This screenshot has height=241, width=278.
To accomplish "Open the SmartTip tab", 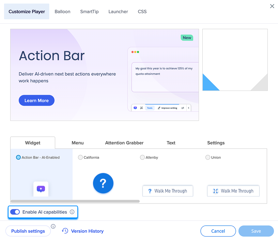I will [89, 12].
